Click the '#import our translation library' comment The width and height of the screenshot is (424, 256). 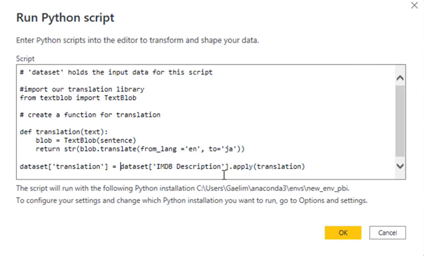(x=82, y=89)
